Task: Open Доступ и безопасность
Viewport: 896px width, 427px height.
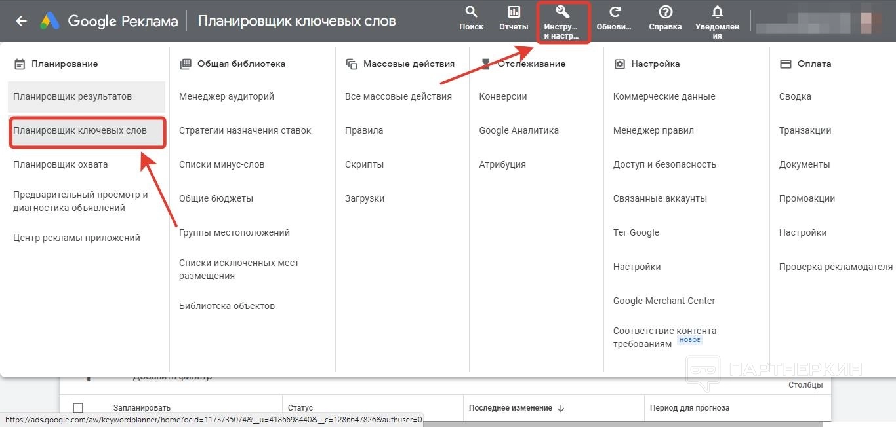Action: [x=664, y=164]
